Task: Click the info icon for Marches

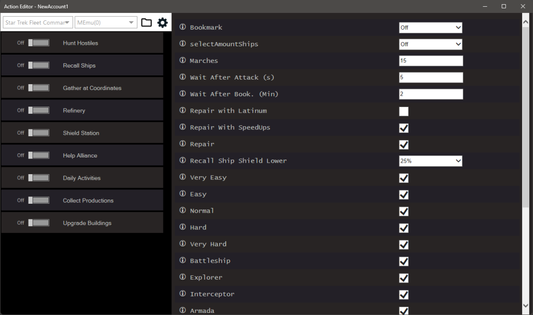Action: pos(181,60)
